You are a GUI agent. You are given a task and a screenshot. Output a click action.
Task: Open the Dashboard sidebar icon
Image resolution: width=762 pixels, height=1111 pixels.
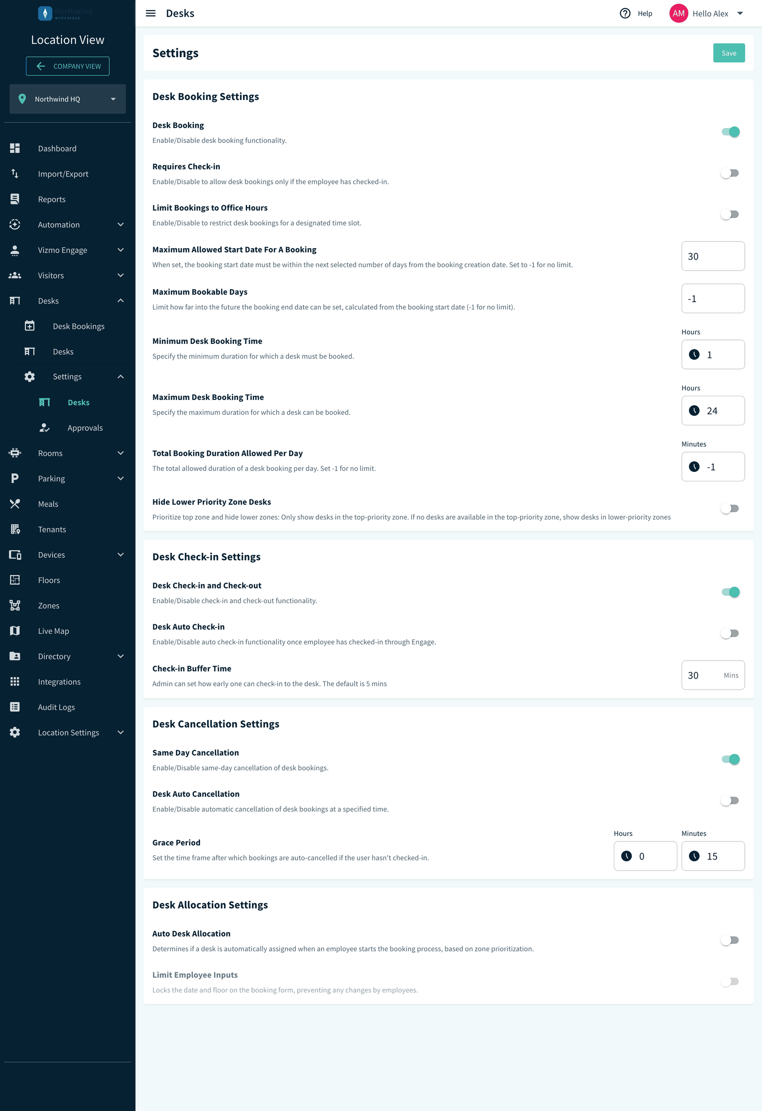pos(15,148)
